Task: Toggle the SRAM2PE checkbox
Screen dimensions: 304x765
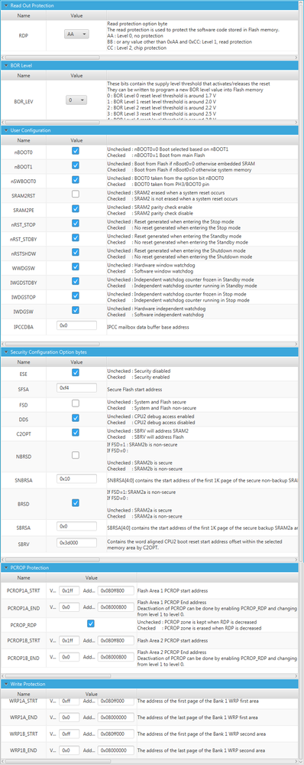Action: [76, 209]
